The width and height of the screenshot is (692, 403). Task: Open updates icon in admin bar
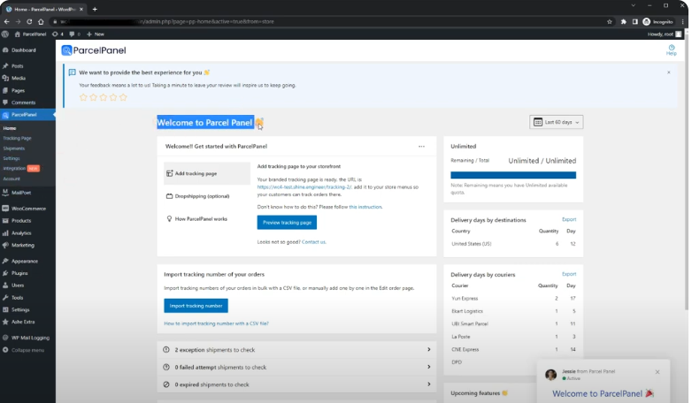point(58,34)
